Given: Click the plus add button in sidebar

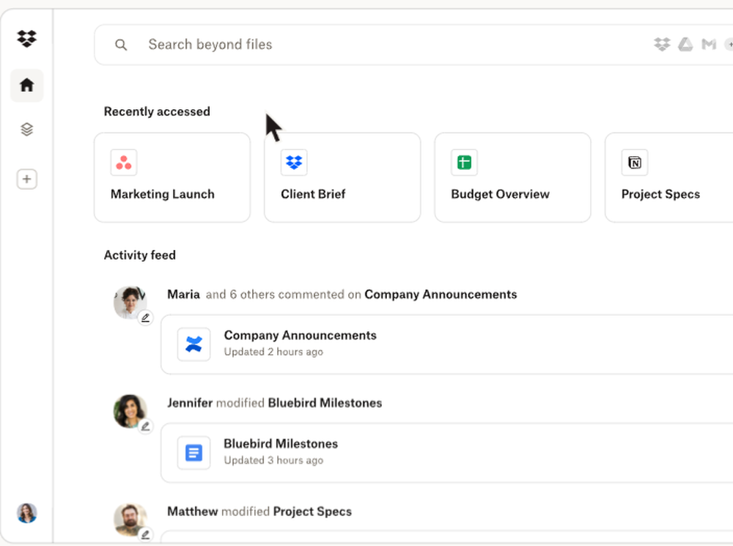Looking at the screenshot, I should coord(26,179).
